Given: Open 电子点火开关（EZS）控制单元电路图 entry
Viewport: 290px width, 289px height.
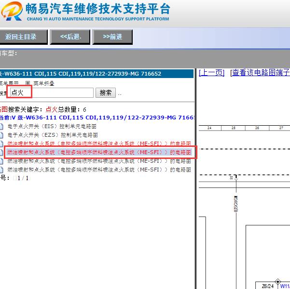Looking at the screenshot, I should [x=53, y=135].
